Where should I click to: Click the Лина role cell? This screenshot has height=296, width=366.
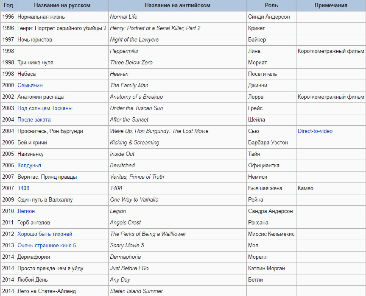(271, 51)
